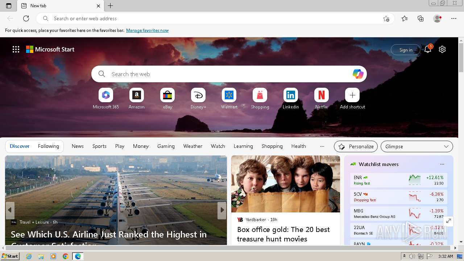Show hidden system tray icons arrow

tap(405, 256)
